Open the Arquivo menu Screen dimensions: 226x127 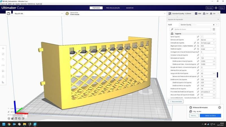point(4,4)
